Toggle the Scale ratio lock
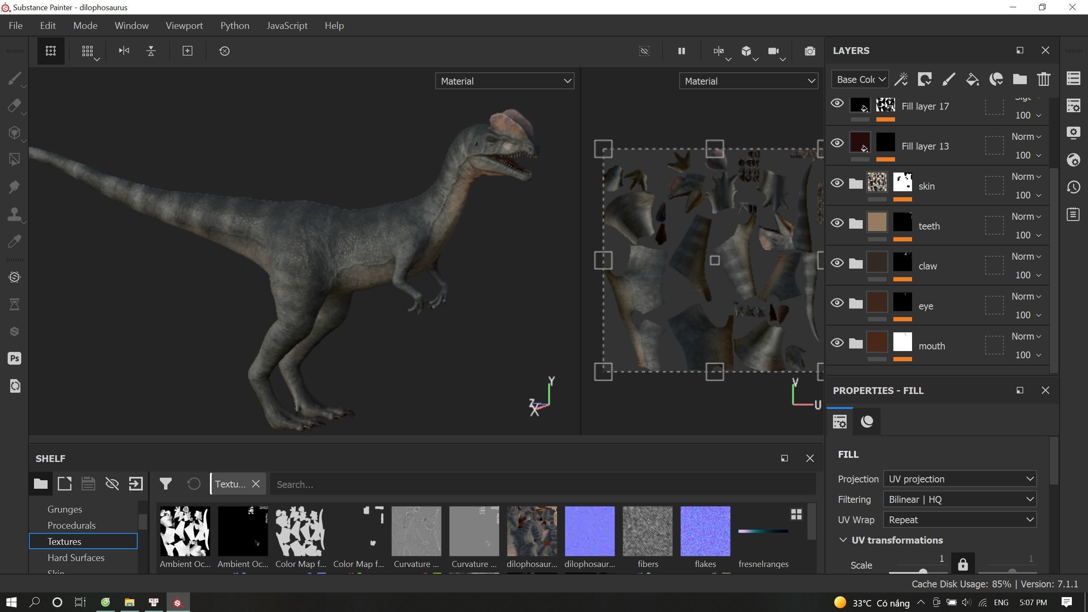The height and width of the screenshot is (612, 1088). click(x=963, y=564)
